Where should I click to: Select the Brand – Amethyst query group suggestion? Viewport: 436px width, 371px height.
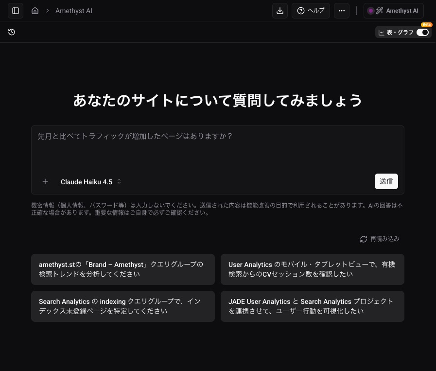point(123,269)
